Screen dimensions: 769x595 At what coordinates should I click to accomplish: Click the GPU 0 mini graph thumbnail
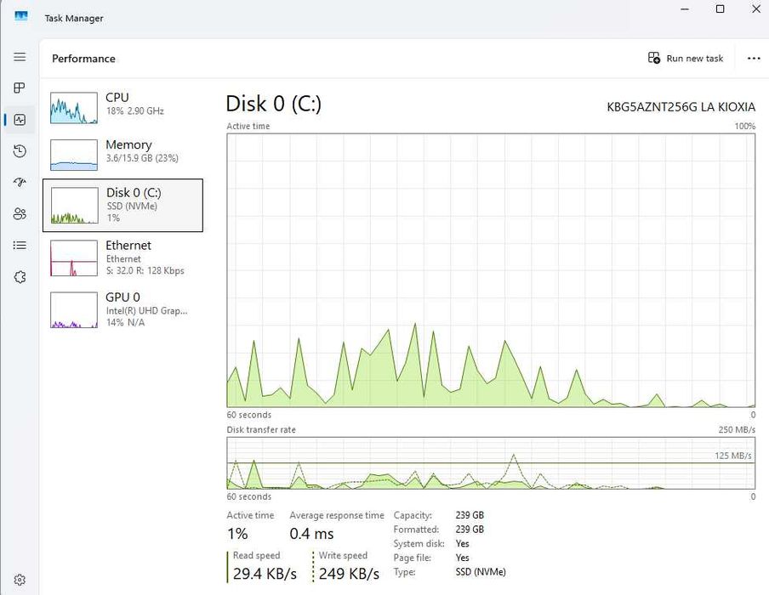coord(74,309)
